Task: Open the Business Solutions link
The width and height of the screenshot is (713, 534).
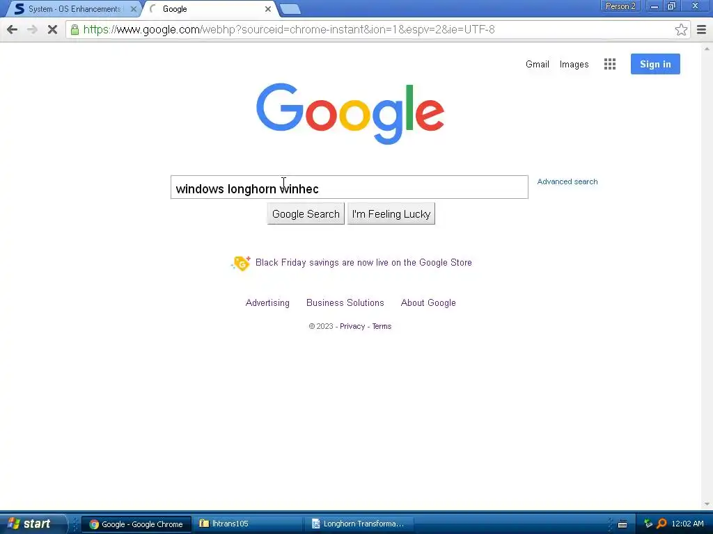Action: pos(345,303)
